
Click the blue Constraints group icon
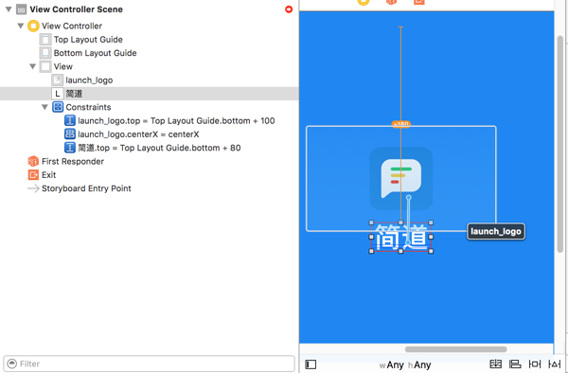57,107
